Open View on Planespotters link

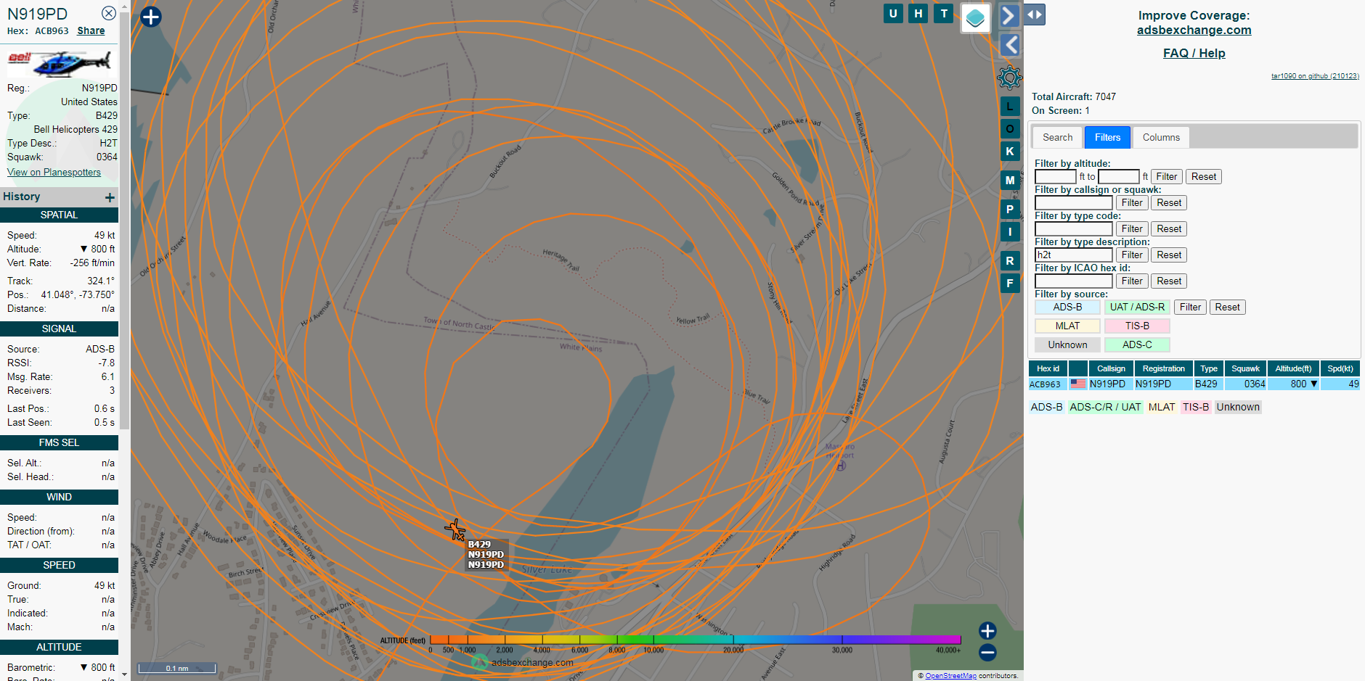(54, 172)
